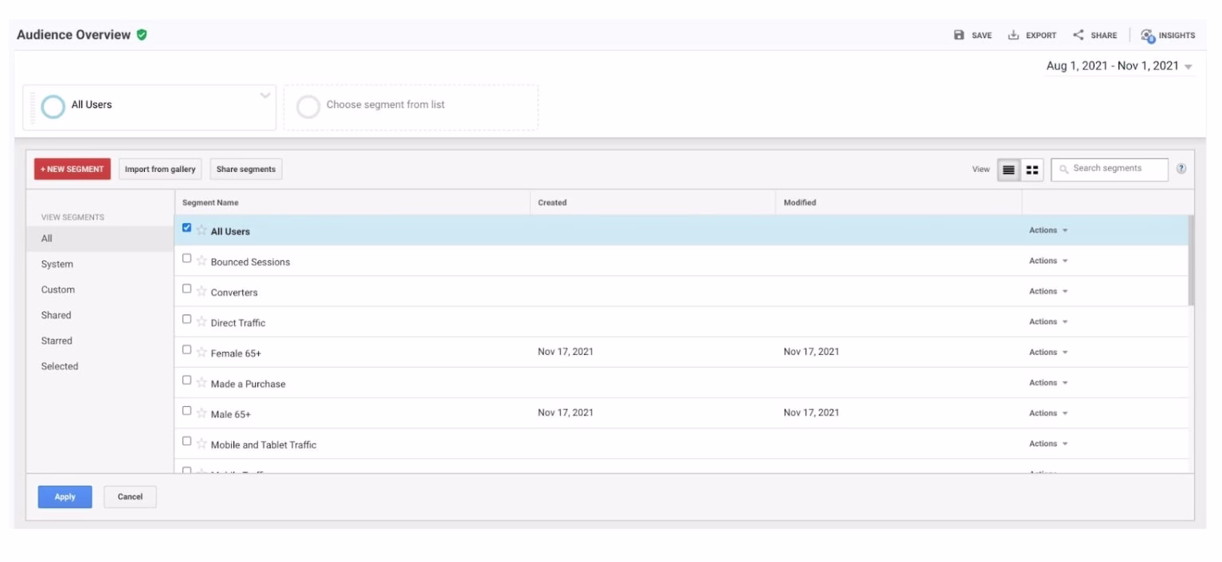Switch to grid view for segments
This screenshot has height=562, width=1222.
(1032, 169)
